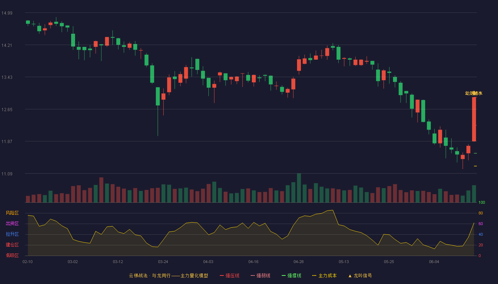The image size is (498, 284).
Task: Click the green 100 indicator axis value
Action: pos(482,203)
